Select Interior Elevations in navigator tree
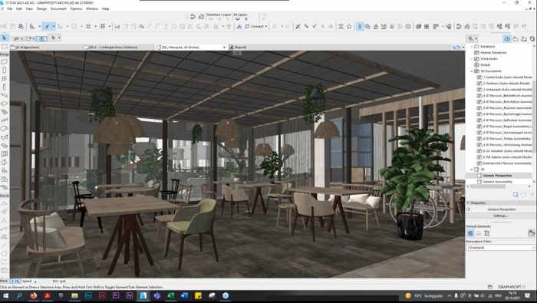 493,52
